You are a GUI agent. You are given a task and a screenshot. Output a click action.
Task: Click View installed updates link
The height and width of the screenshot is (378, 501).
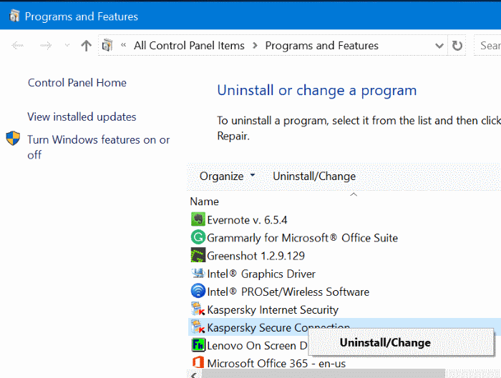(82, 116)
